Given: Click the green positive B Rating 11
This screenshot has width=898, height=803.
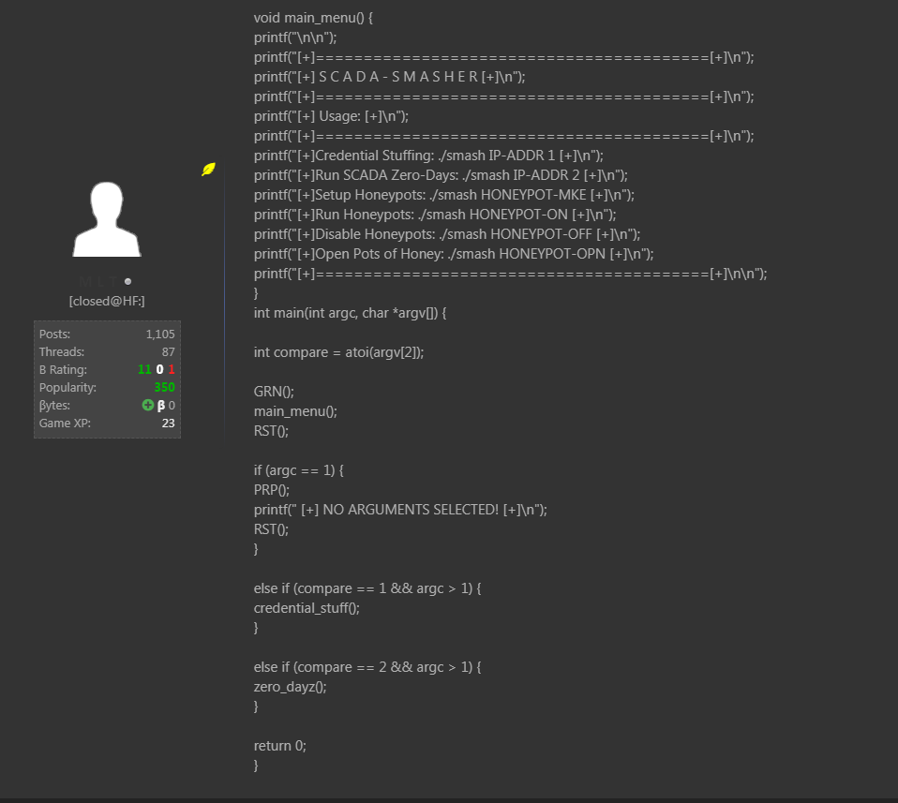Looking at the screenshot, I should (x=144, y=370).
